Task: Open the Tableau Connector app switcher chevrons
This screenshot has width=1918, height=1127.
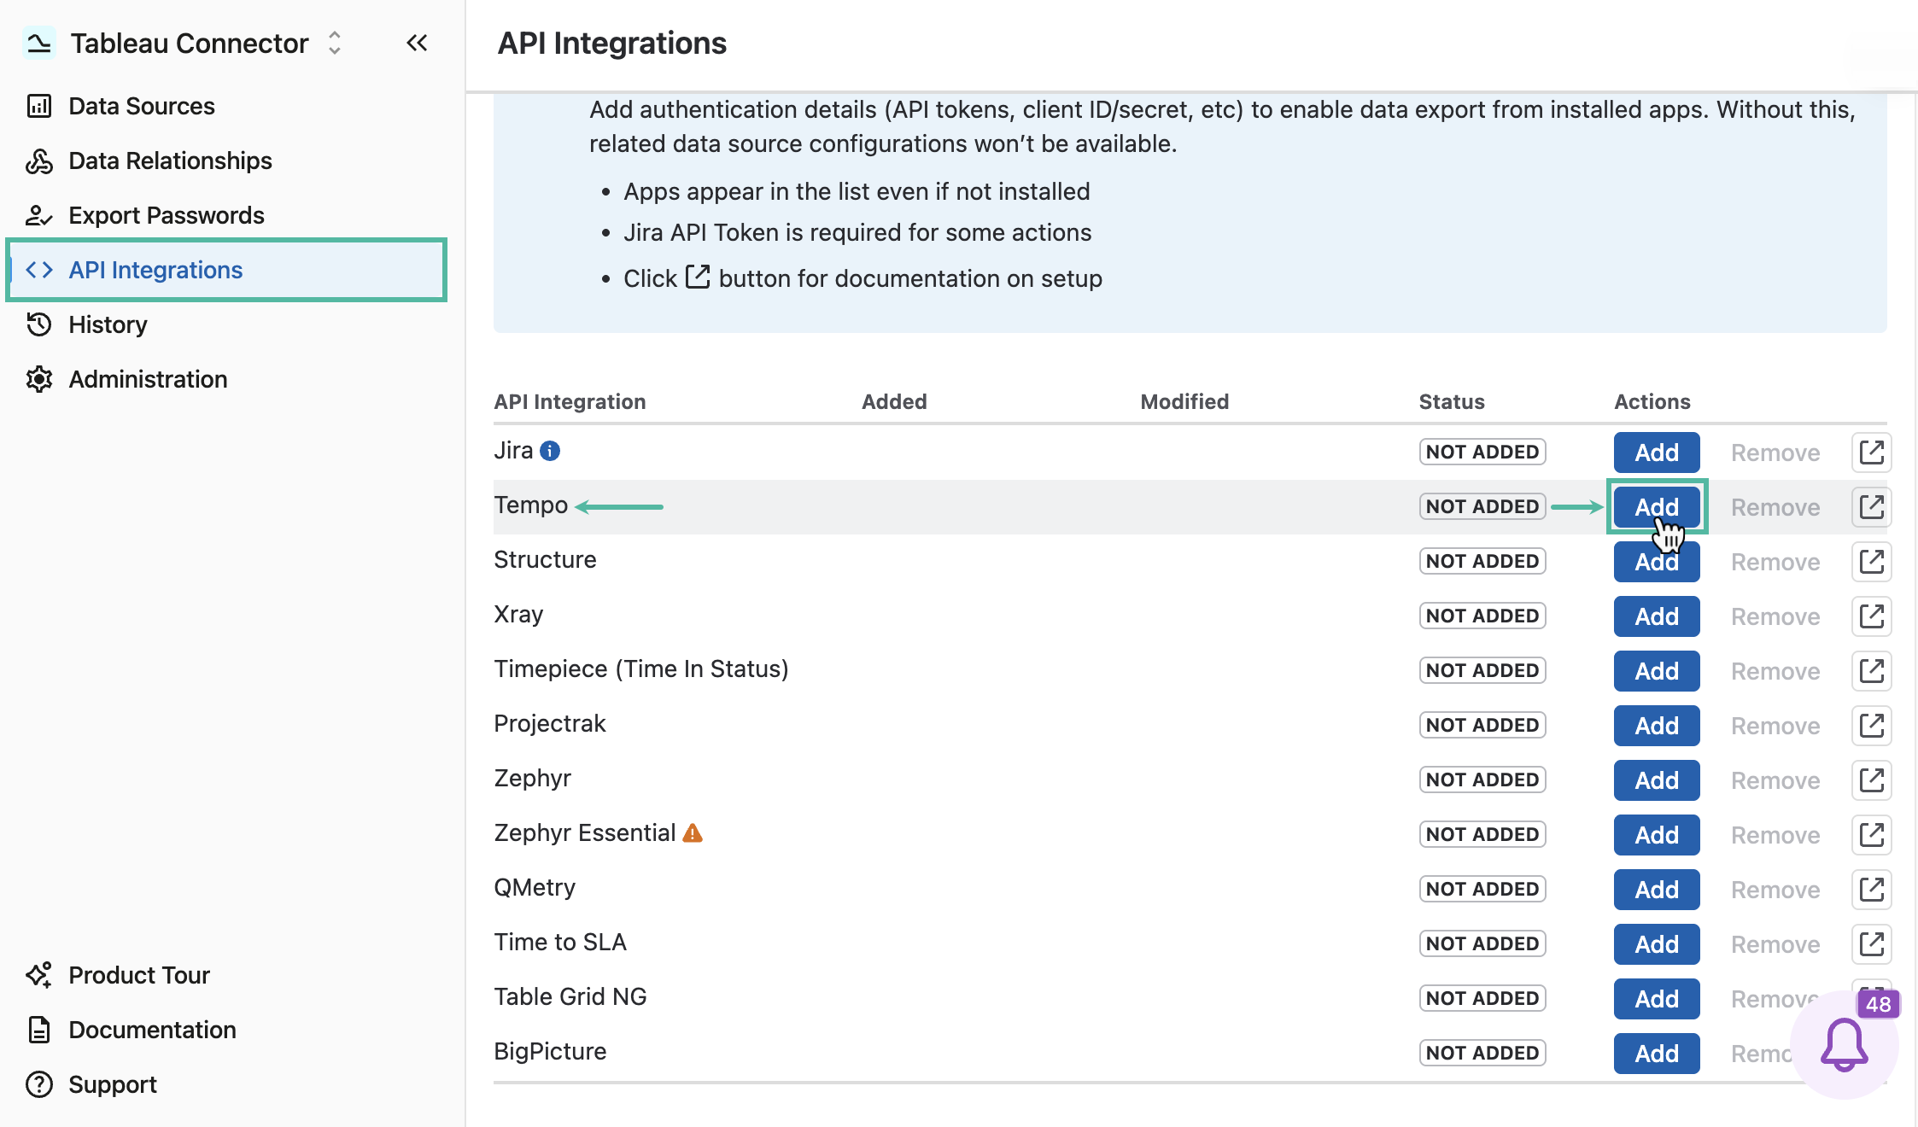Action: [335, 43]
